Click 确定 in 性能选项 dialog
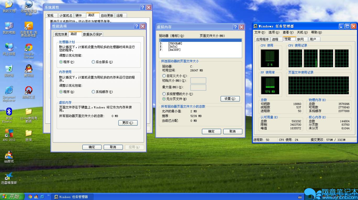358x200 pixels. coord(92,147)
